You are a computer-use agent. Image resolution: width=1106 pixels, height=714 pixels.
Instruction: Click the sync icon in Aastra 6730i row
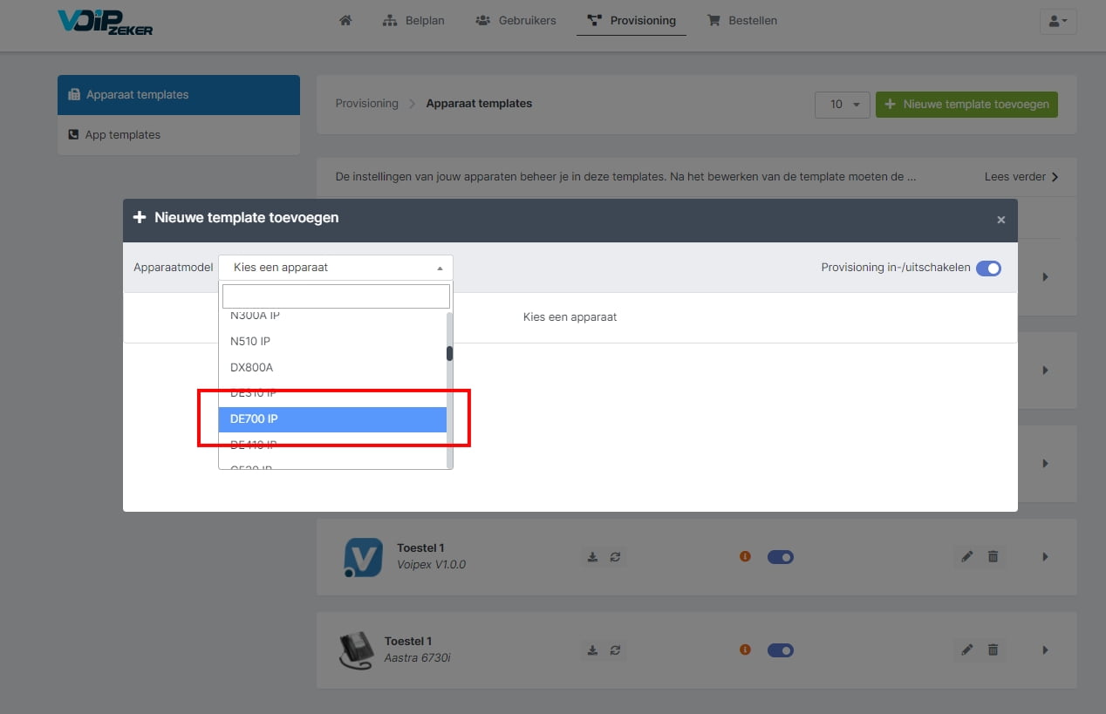pos(615,650)
